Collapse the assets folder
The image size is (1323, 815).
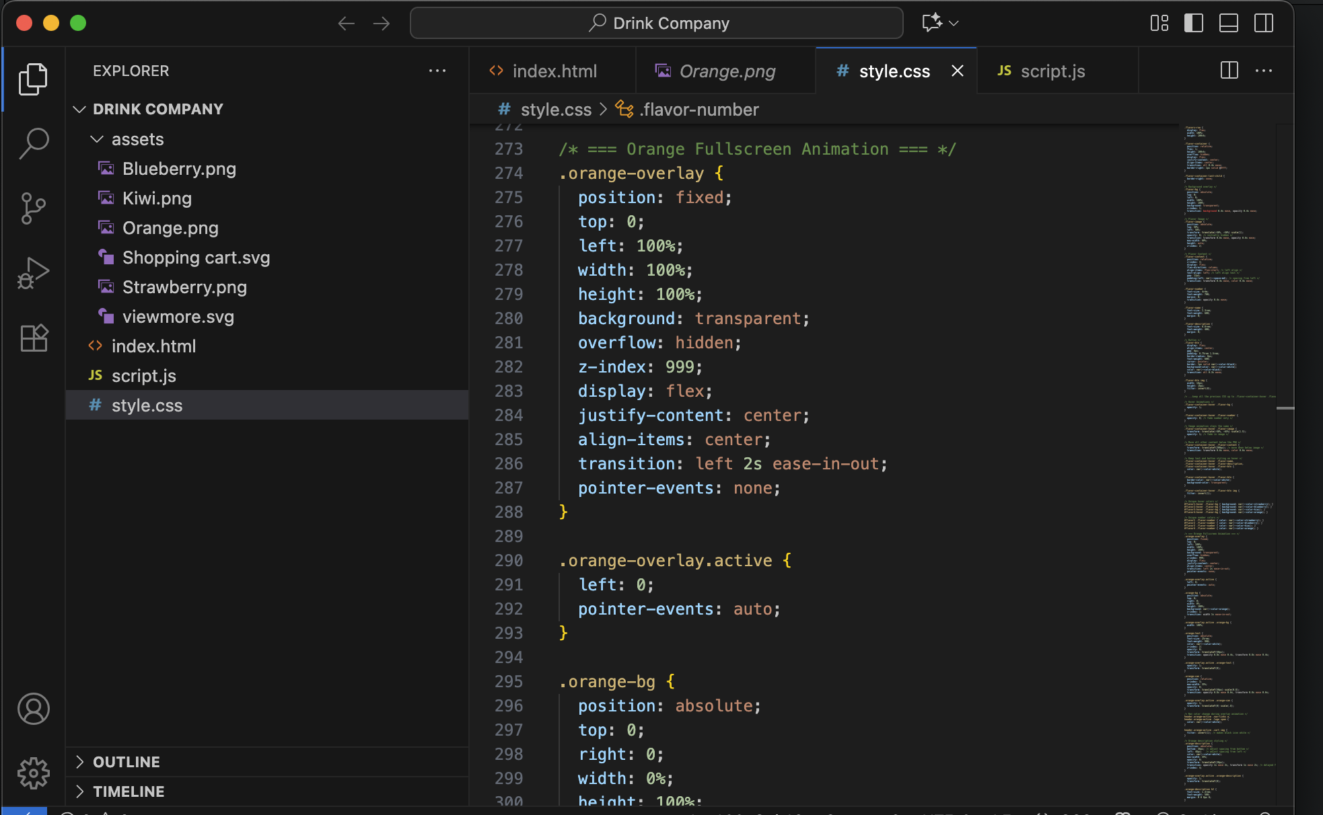(97, 139)
